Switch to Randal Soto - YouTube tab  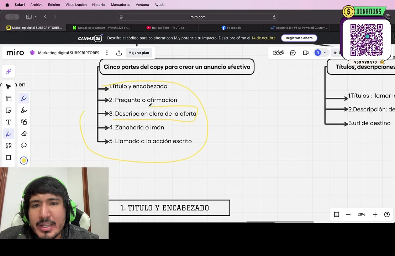tap(165, 28)
